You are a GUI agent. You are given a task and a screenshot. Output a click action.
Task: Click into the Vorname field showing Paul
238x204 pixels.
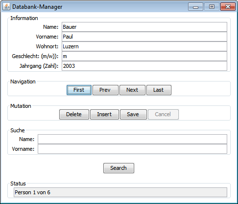(x=144, y=37)
